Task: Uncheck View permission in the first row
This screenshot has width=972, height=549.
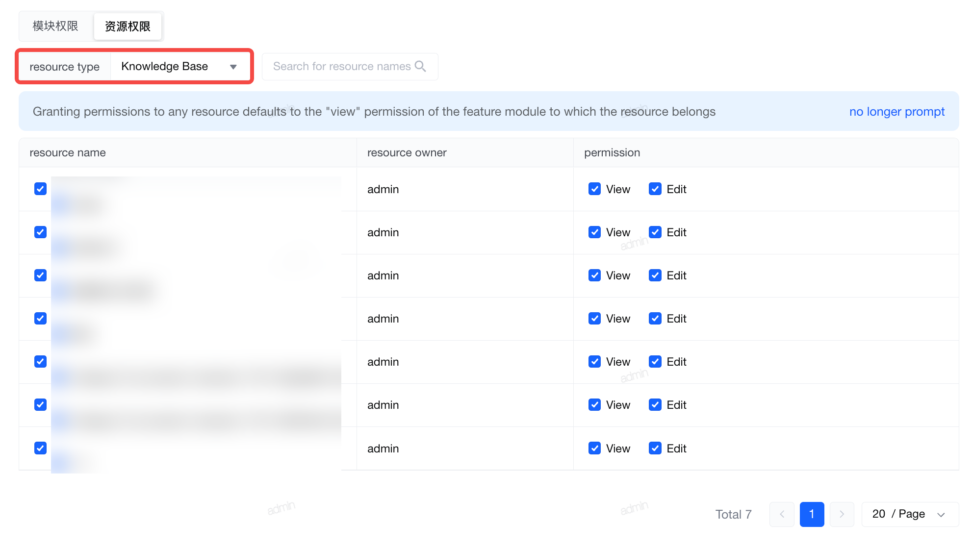Action: [x=594, y=189]
